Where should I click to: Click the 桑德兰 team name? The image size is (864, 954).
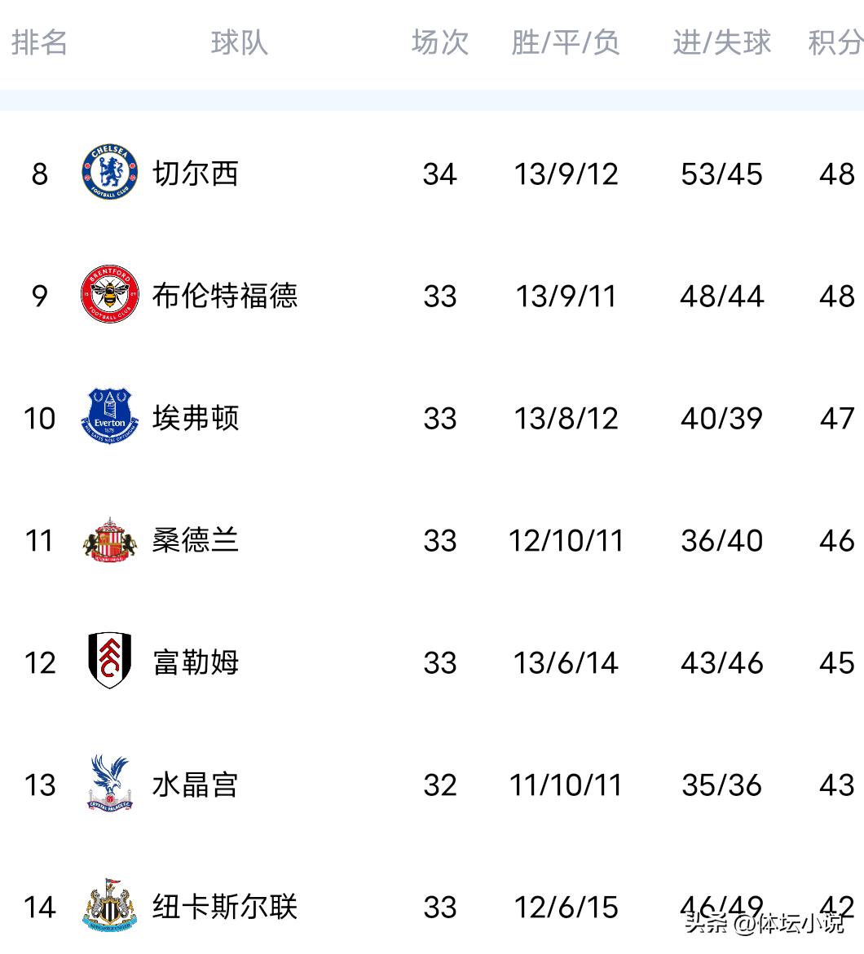[196, 540]
